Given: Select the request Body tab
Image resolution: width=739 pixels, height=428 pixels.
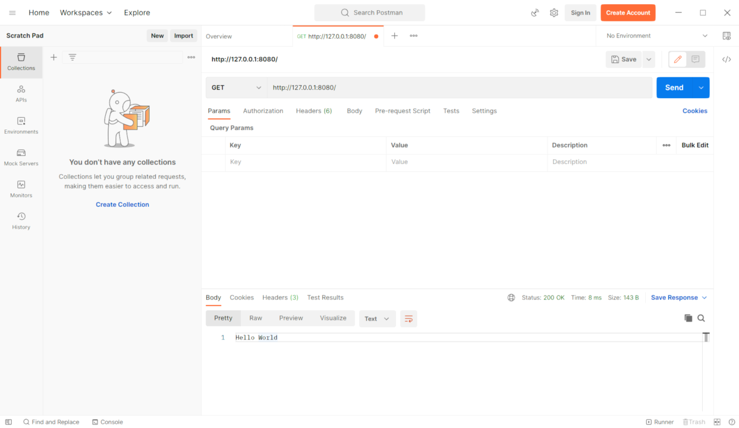Looking at the screenshot, I should pyautogui.click(x=354, y=111).
